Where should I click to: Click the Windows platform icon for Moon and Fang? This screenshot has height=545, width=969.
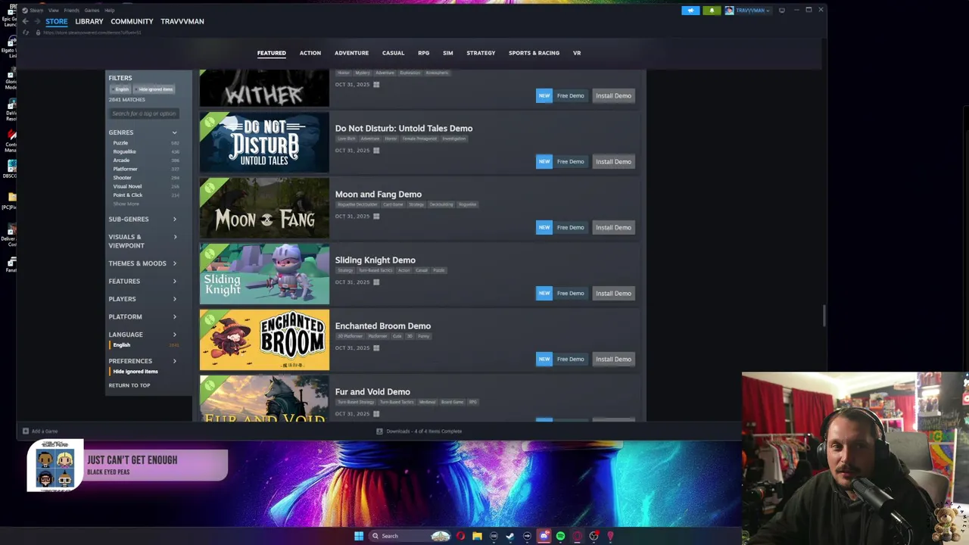click(376, 216)
